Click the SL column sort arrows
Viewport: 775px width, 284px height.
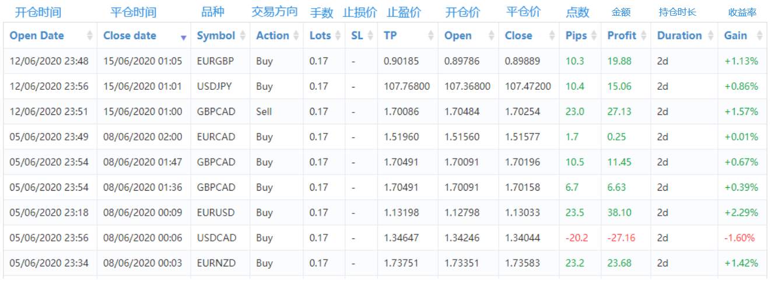(x=371, y=36)
